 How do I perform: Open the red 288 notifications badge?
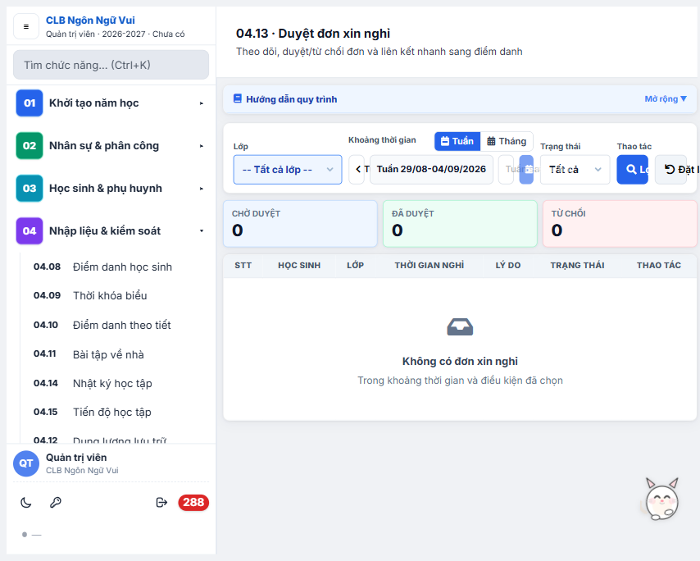click(x=193, y=503)
